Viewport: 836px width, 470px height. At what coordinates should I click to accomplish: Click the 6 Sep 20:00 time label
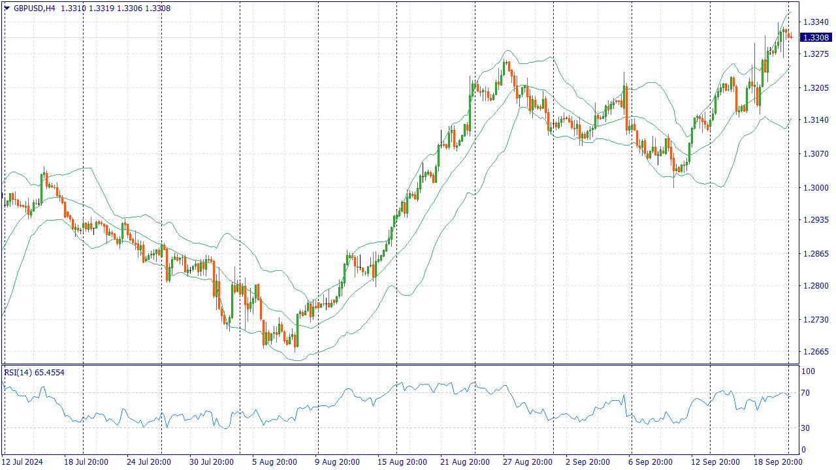click(x=650, y=462)
